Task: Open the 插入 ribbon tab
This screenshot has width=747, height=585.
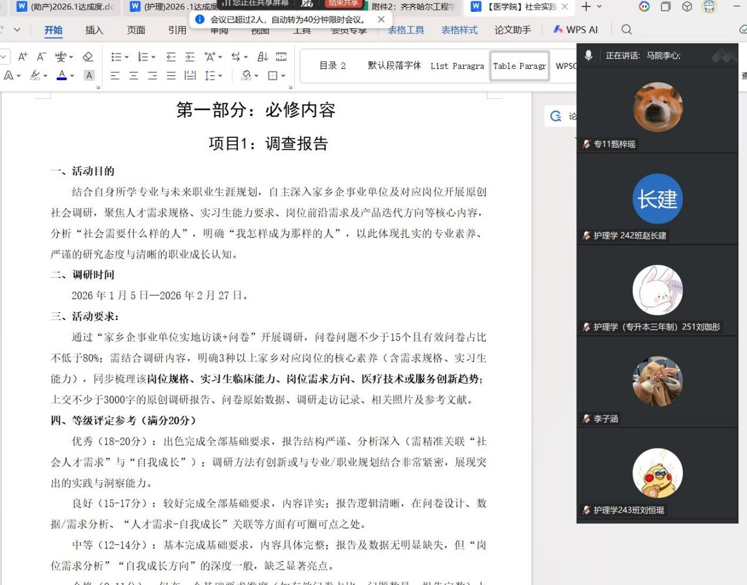Action: coord(94,29)
